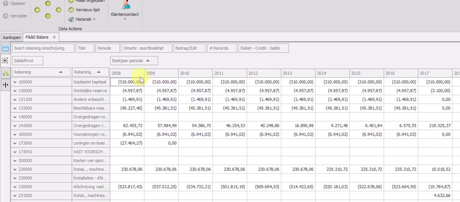Screen dimensions: 460x202
Task: Click the Verwijder delete button
Action: point(15,16)
